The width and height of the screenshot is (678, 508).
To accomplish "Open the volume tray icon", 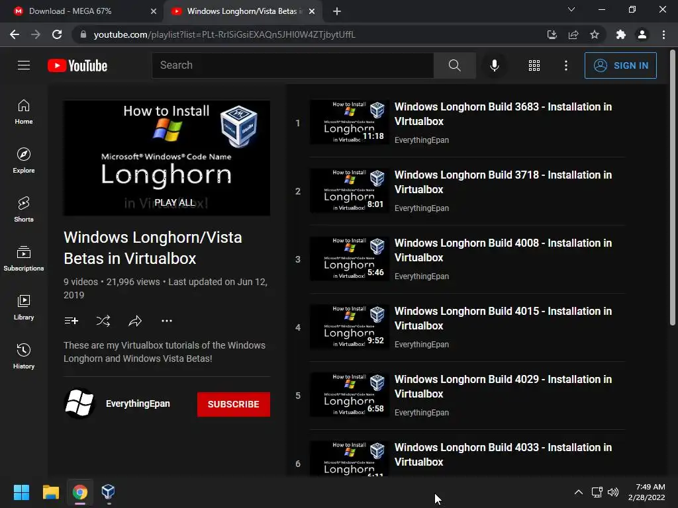I will click(612, 492).
